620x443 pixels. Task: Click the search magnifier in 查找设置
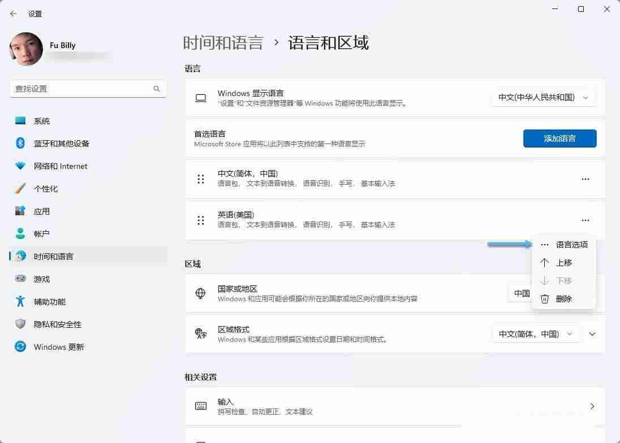point(156,89)
